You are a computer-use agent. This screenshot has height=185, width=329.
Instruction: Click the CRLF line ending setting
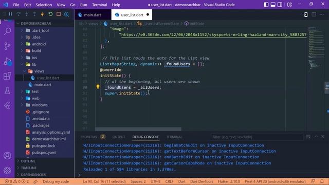click(x=169, y=181)
